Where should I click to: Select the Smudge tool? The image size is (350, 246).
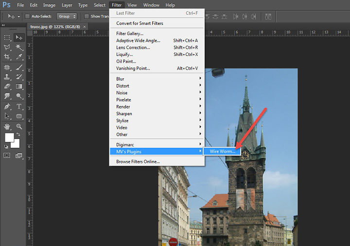[x=7, y=96]
